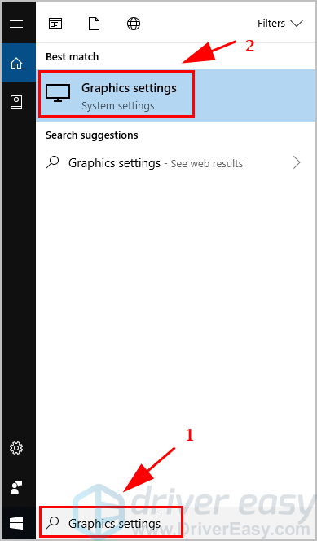The image size is (317, 541).
Task: Focus the search box containing Graphics settings
Action: 111,523
